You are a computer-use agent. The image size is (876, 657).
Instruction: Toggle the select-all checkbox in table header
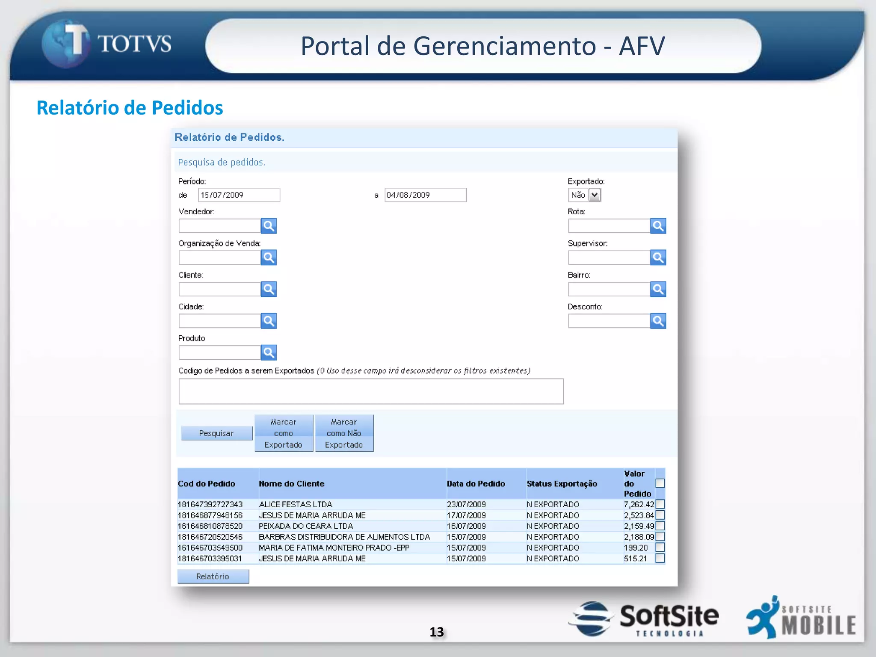pyautogui.click(x=660, y=483)
